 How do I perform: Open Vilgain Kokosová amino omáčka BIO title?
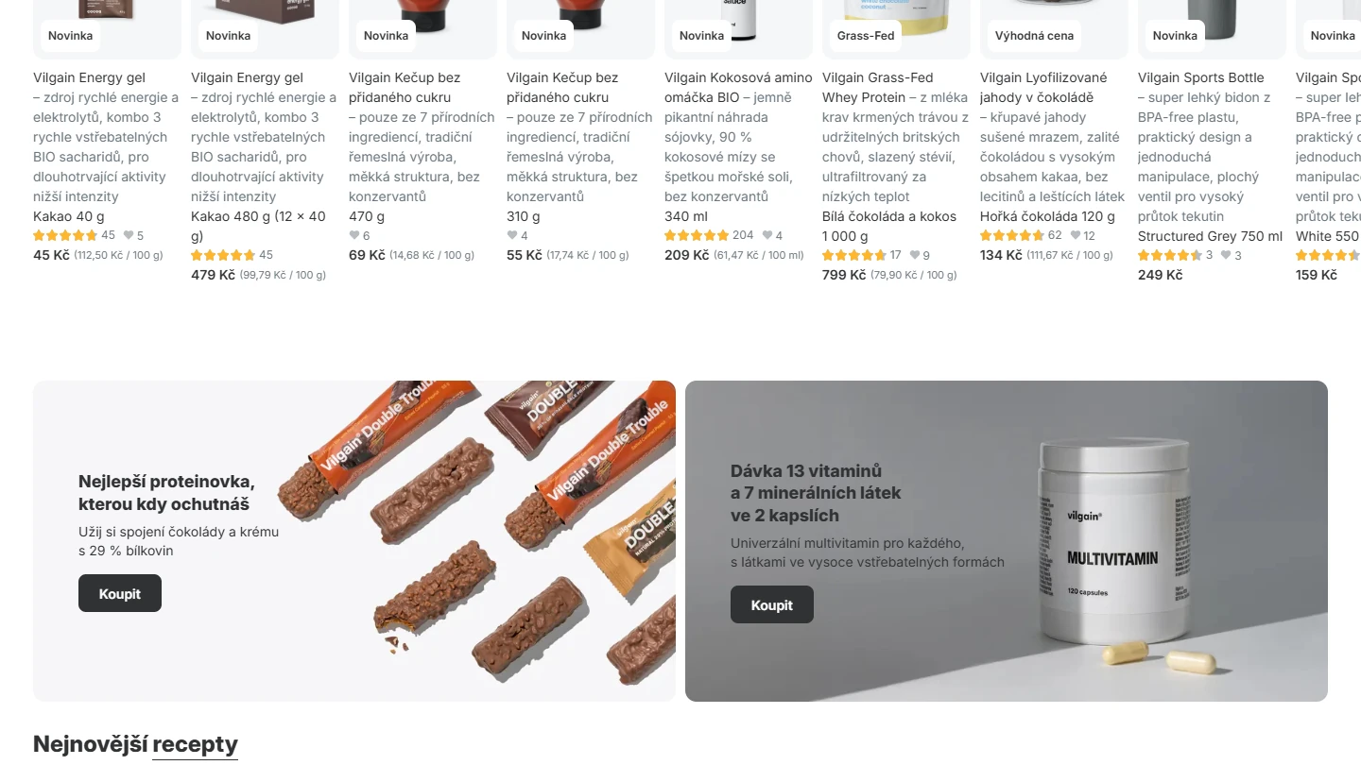point(738,87)
